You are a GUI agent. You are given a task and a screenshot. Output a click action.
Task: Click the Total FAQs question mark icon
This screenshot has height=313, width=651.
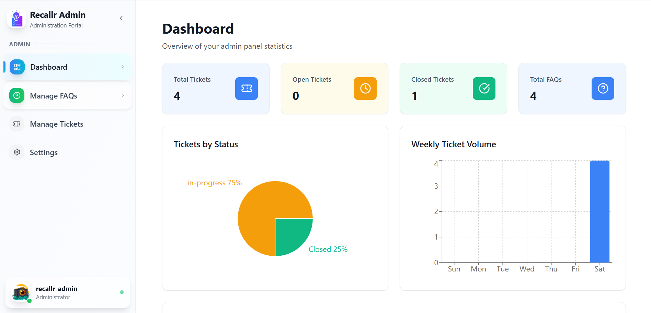pyautogui.click(x=603, y=89)
